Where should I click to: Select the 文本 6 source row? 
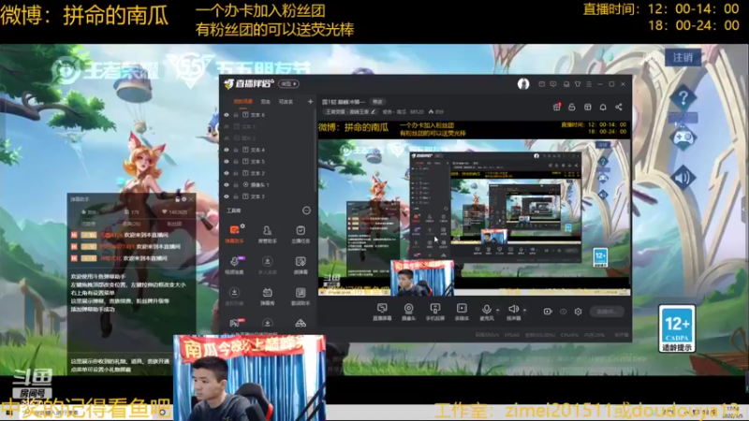tap(268, 115)
